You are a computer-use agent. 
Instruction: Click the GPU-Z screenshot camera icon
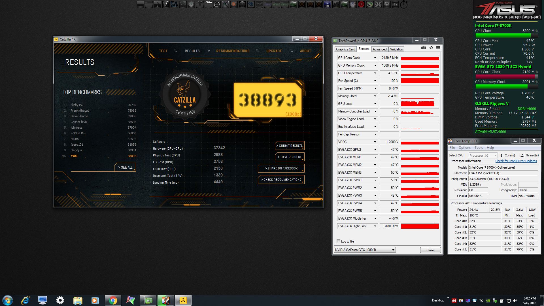coord(423,48)
